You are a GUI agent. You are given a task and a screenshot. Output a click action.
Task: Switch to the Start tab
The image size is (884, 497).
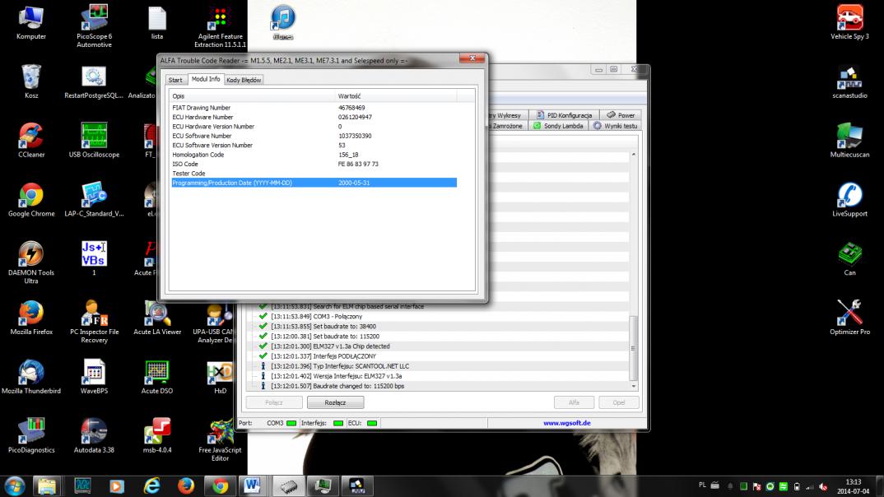click(x=175, y=80)
